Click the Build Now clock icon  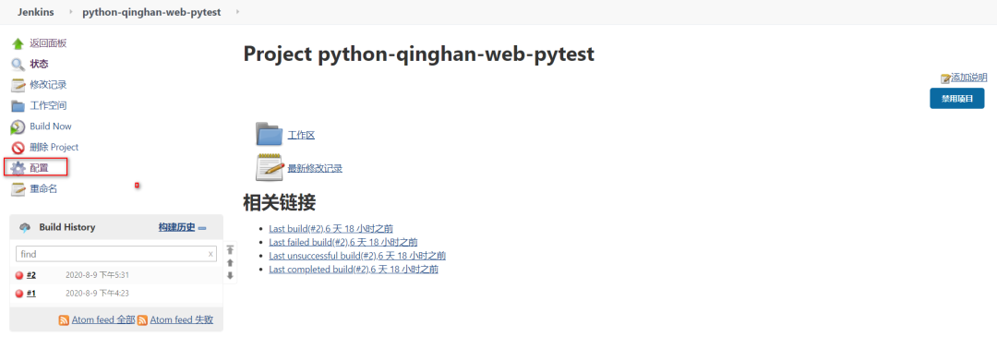tap(18, 127)
